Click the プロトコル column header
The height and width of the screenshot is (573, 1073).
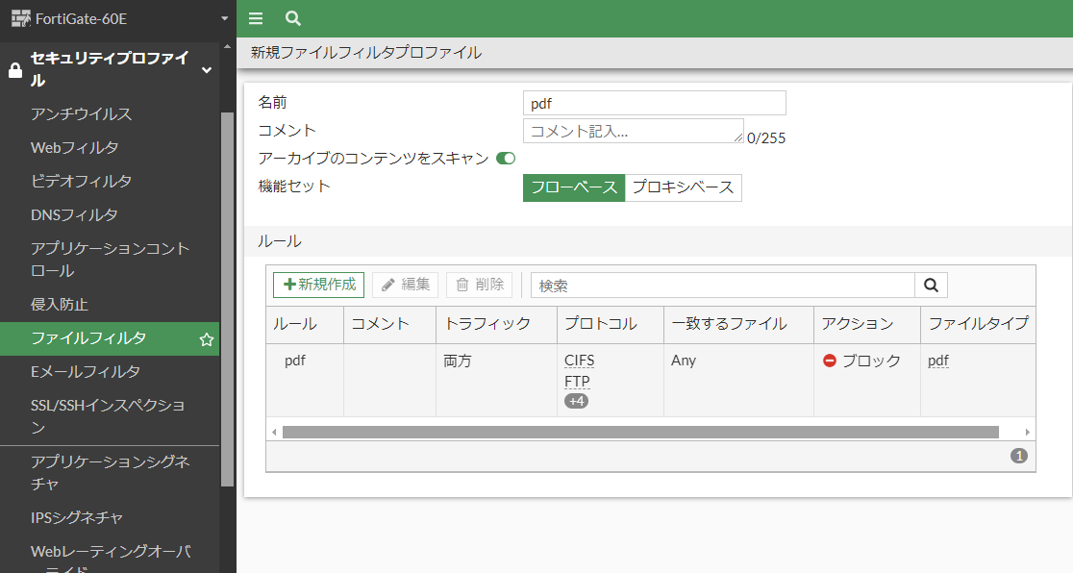pos(611,325)
